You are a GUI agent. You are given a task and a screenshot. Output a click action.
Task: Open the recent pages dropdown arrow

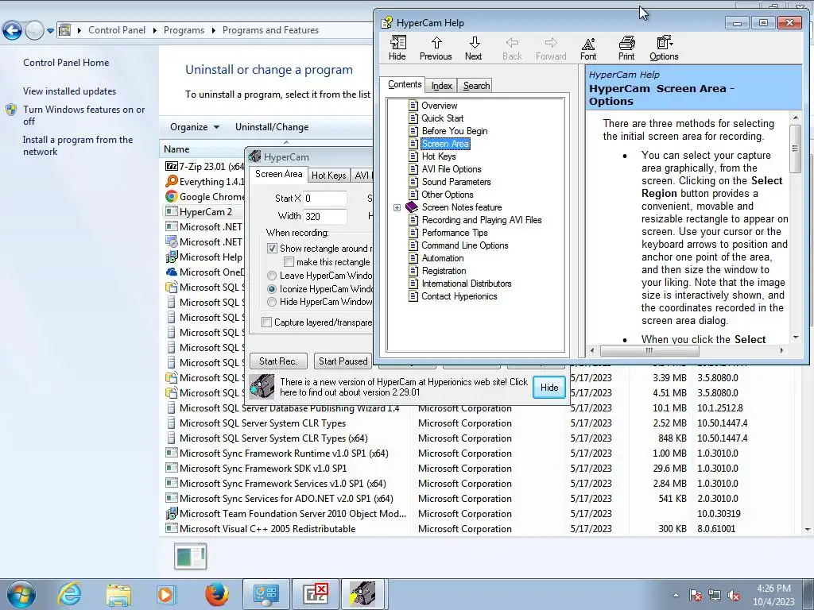point(50,31)
